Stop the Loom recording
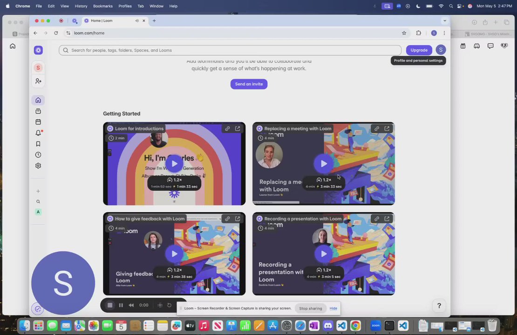Image resolution: width=517 pixels, height=335 pixels. tap(110, 305)
